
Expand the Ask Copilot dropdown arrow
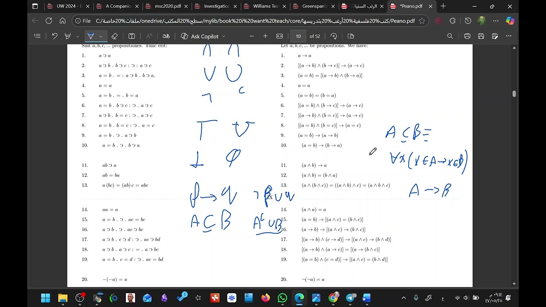click(x=224, y=36)
